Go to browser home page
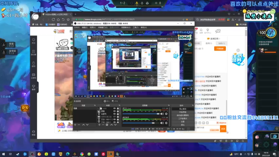Viewport: 279px width, 157px height. [x=58, y=20]
